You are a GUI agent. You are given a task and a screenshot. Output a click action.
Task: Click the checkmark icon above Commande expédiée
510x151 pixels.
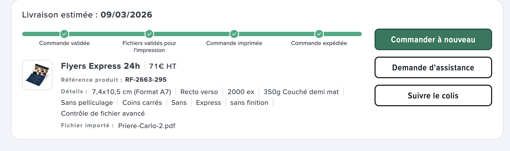point(319,34)
